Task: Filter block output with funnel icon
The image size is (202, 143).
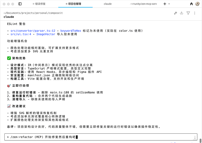Action: [188, 13]
